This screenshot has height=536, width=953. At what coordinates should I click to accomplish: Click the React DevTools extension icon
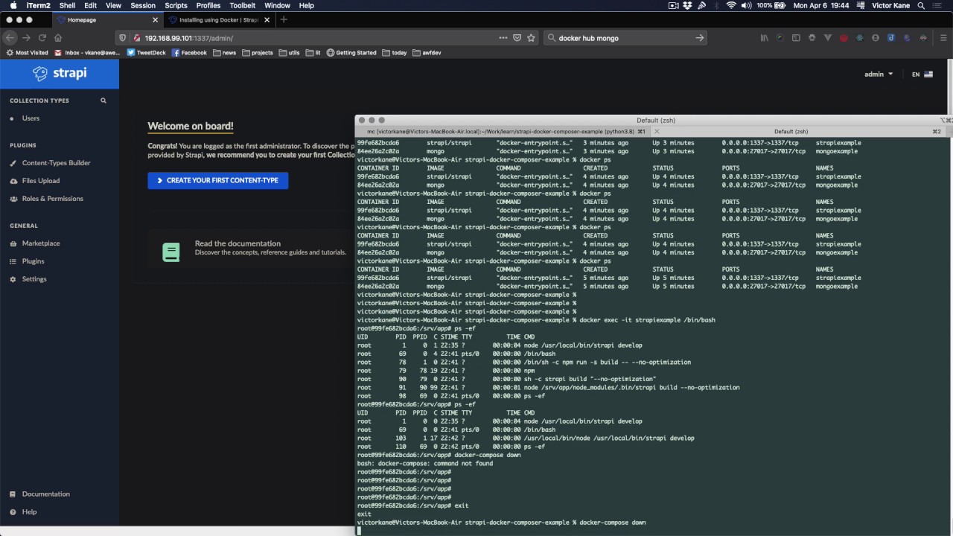point(859,38)
